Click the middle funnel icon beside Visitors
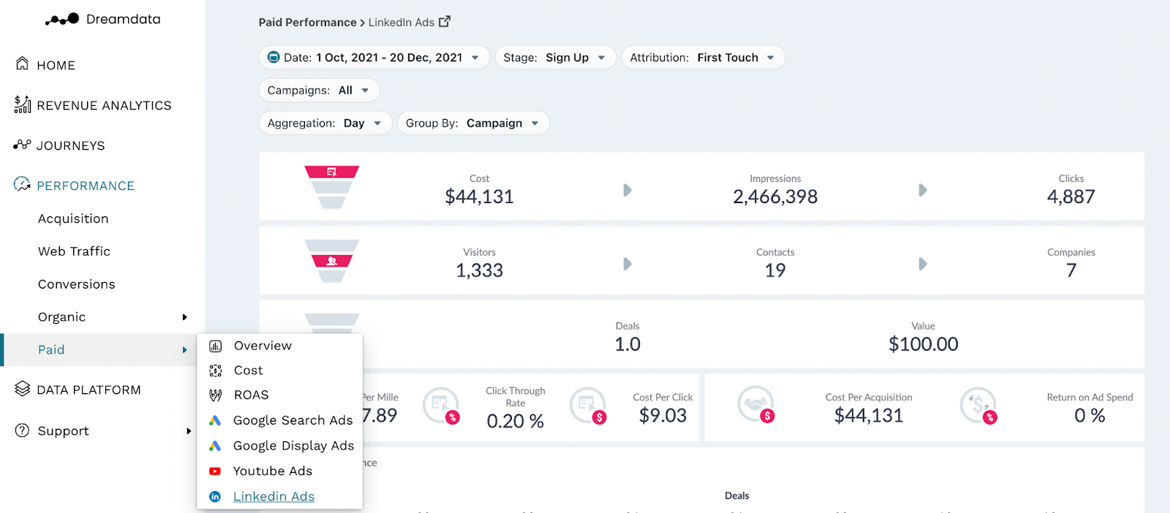1170x513 pixels. (x=332, y=261)
